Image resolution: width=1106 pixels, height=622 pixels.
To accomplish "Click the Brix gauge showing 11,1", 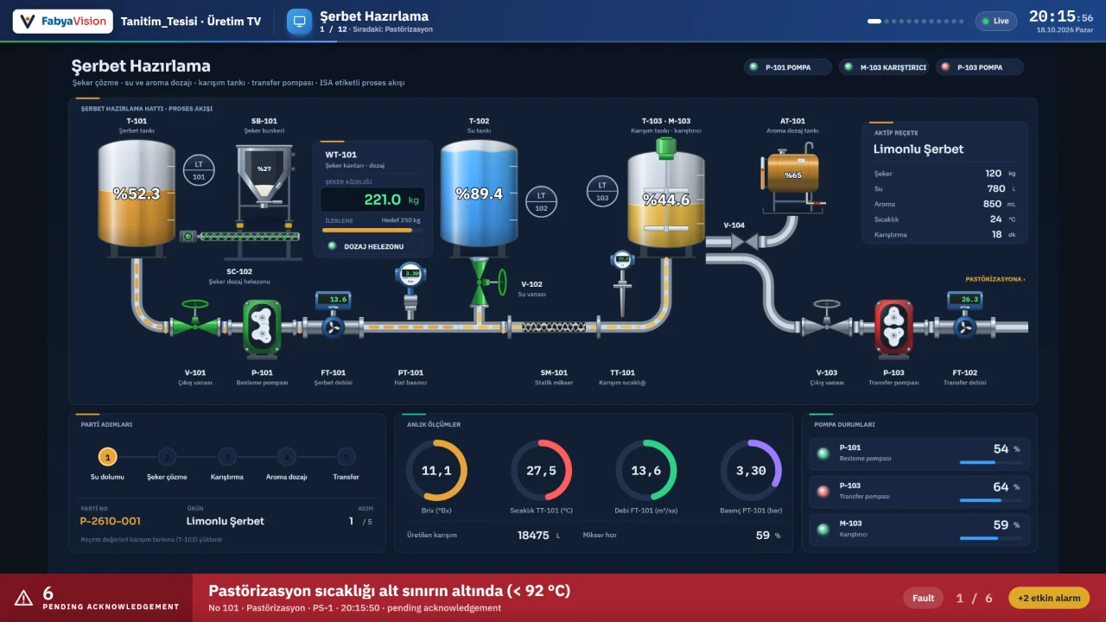I will click(436, 471).
